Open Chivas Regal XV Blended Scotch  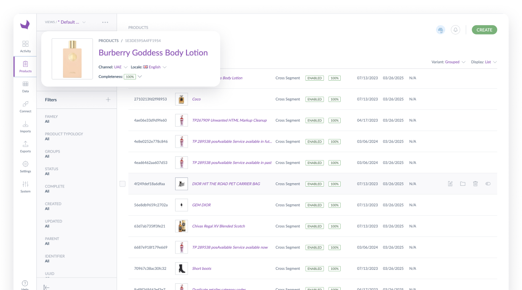pos(218,226)
